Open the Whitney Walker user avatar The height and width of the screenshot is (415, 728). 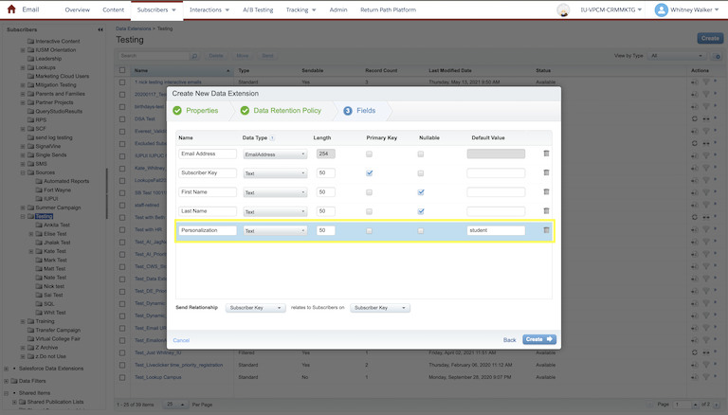[x=661, y=9]
